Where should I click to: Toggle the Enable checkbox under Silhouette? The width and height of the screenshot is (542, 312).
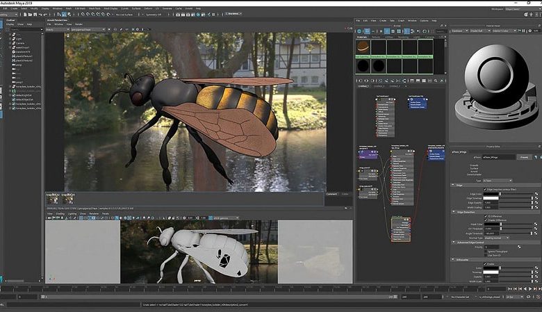(x=484, y=264)
